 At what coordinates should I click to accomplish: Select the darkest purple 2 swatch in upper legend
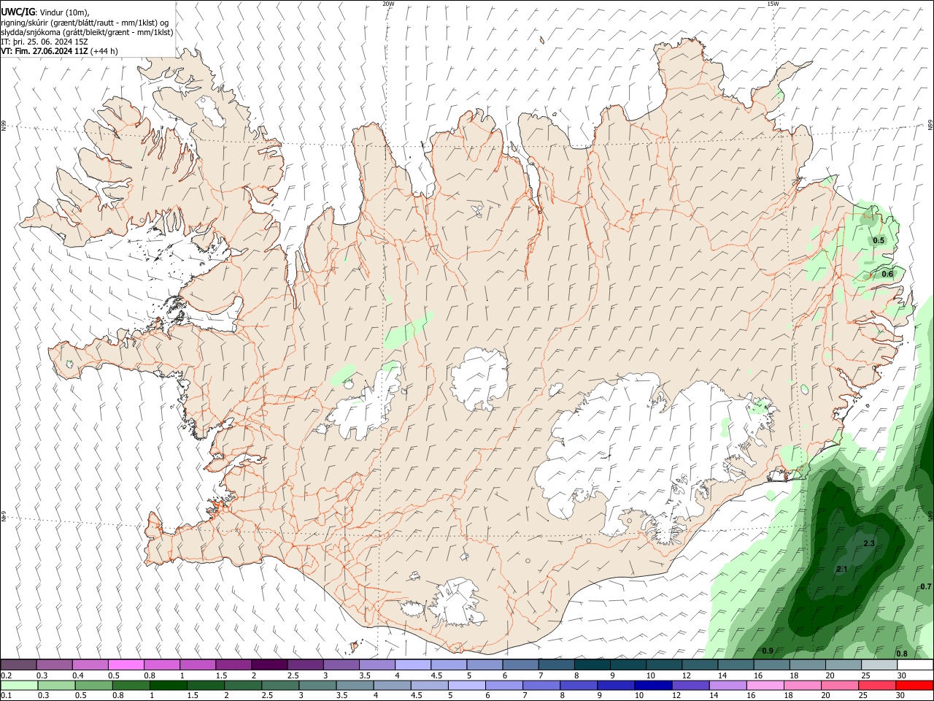pyautogui.click(x=269, y=664)
